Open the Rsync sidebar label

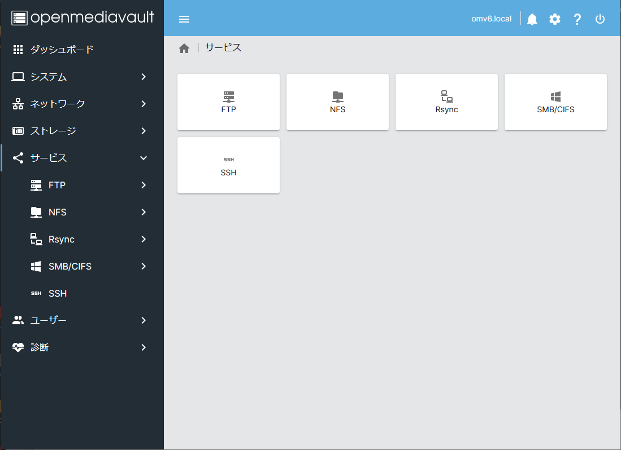point(62,240)
